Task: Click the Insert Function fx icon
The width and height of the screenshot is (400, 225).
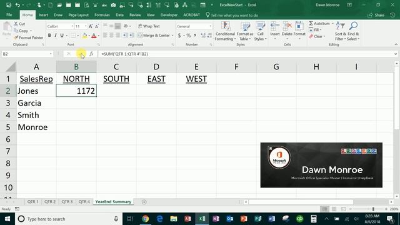Action: (91, 54)
